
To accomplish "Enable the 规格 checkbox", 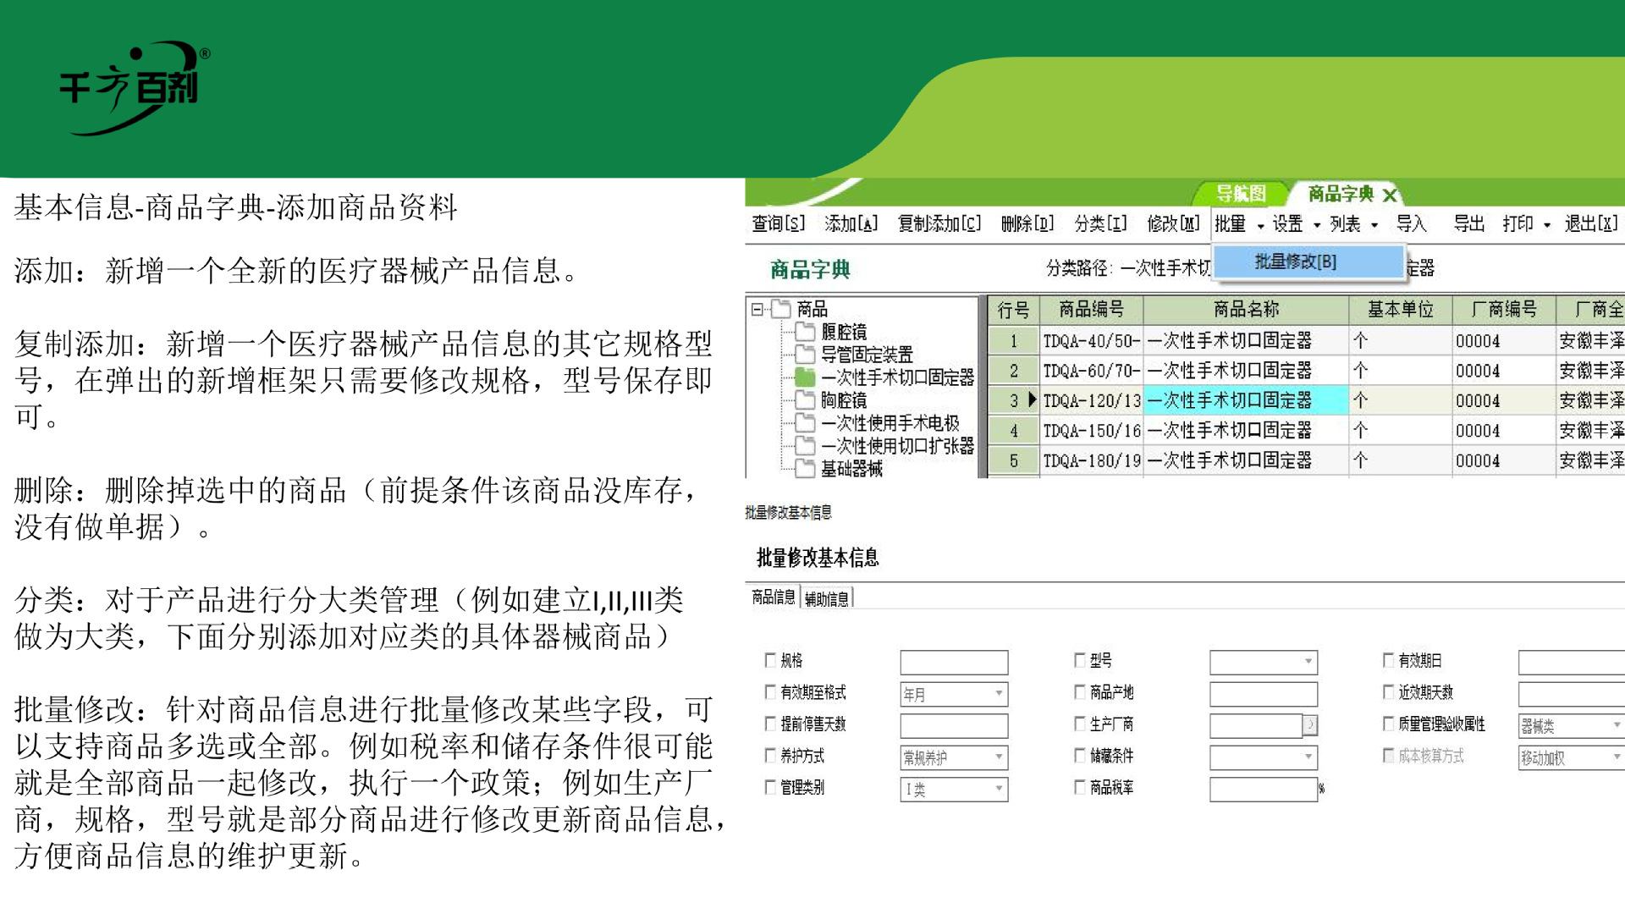I will point(770,660).
